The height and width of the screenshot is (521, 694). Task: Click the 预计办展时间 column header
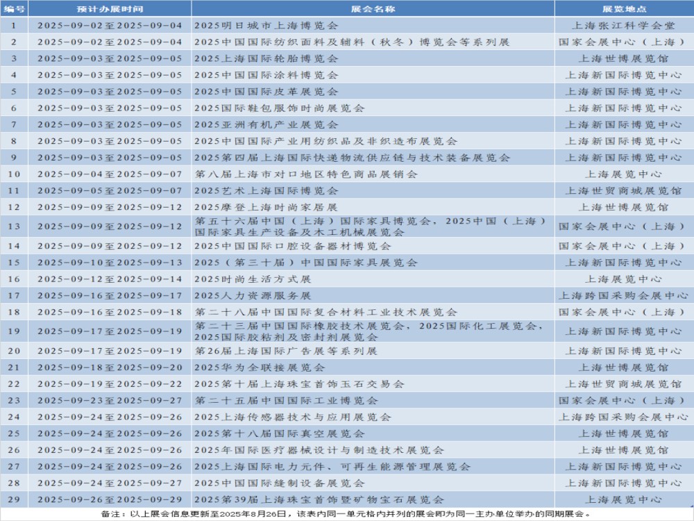point(110,8)
